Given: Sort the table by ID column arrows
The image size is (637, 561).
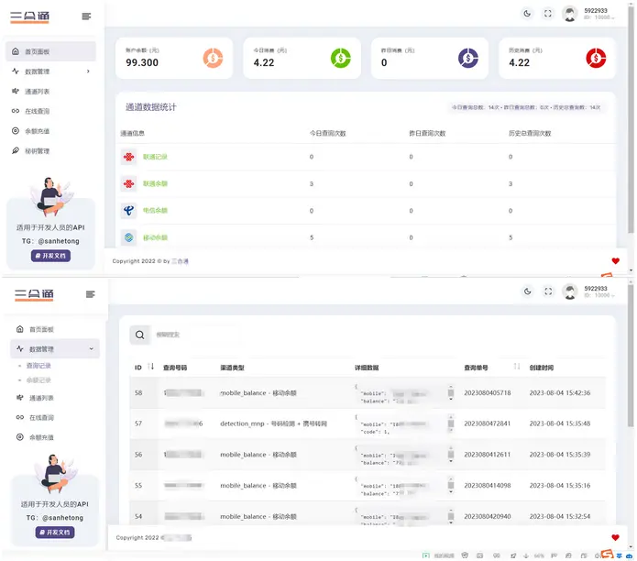Looking at the screenshot, I should tap(150, 367).
